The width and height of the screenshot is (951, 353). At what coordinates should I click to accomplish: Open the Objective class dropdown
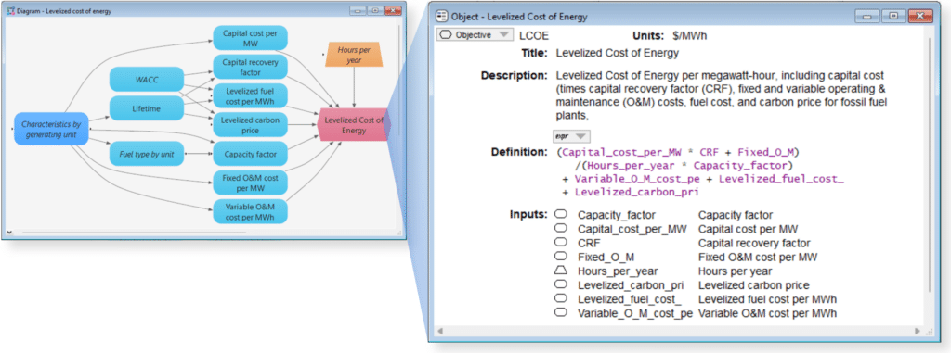coord(475,35)
